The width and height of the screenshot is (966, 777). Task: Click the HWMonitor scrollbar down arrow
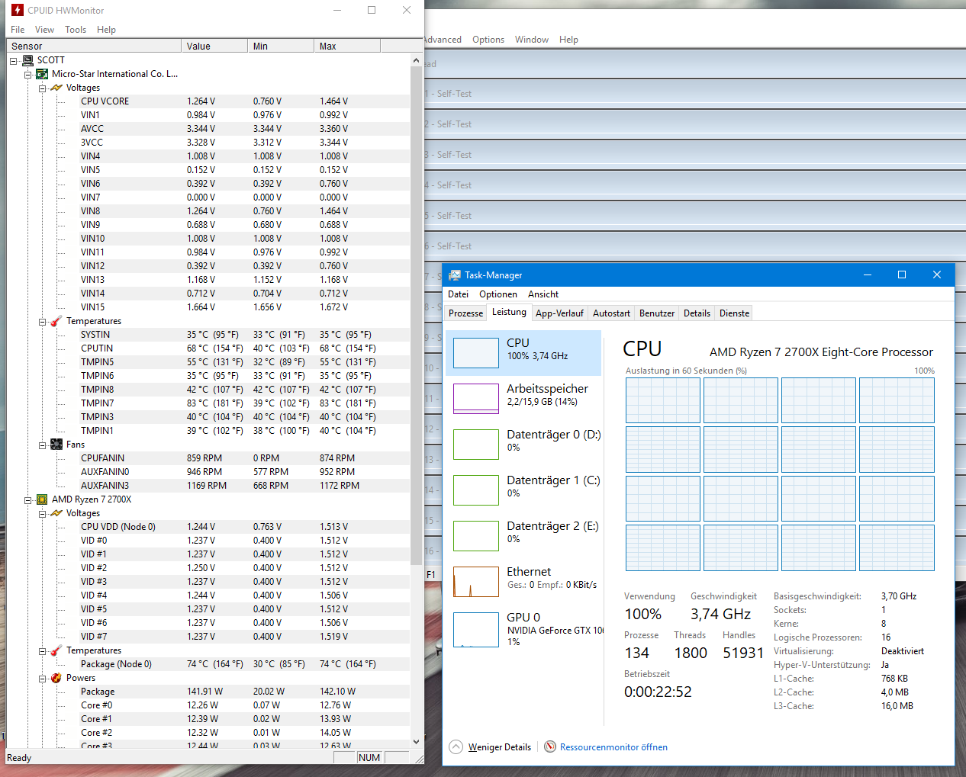[416, 741]
